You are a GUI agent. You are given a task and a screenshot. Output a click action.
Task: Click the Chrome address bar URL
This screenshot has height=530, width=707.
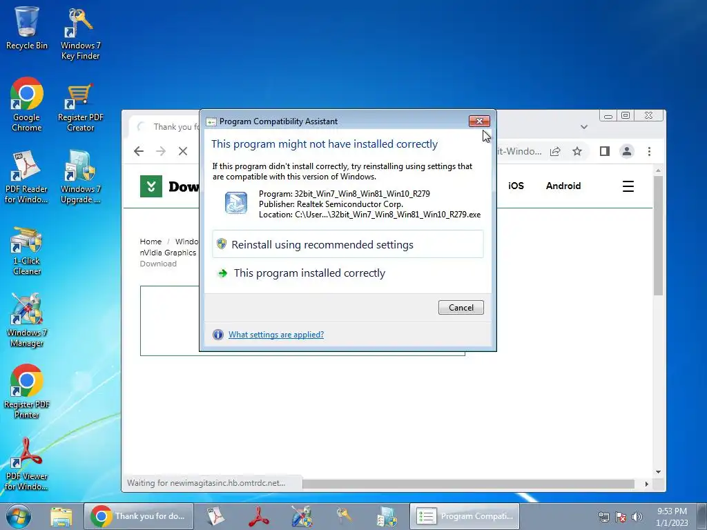[519, 151]
